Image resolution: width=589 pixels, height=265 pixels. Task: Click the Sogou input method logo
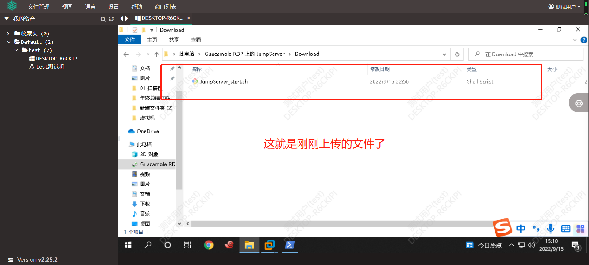point(502,228)
